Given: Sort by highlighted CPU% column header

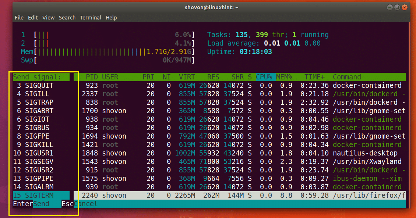Looking at the screenshot, I should [x=265, y=77].
